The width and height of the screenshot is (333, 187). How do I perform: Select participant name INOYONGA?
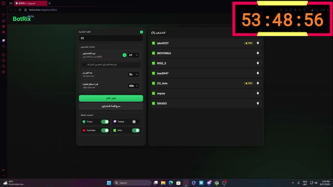point(164,53)
